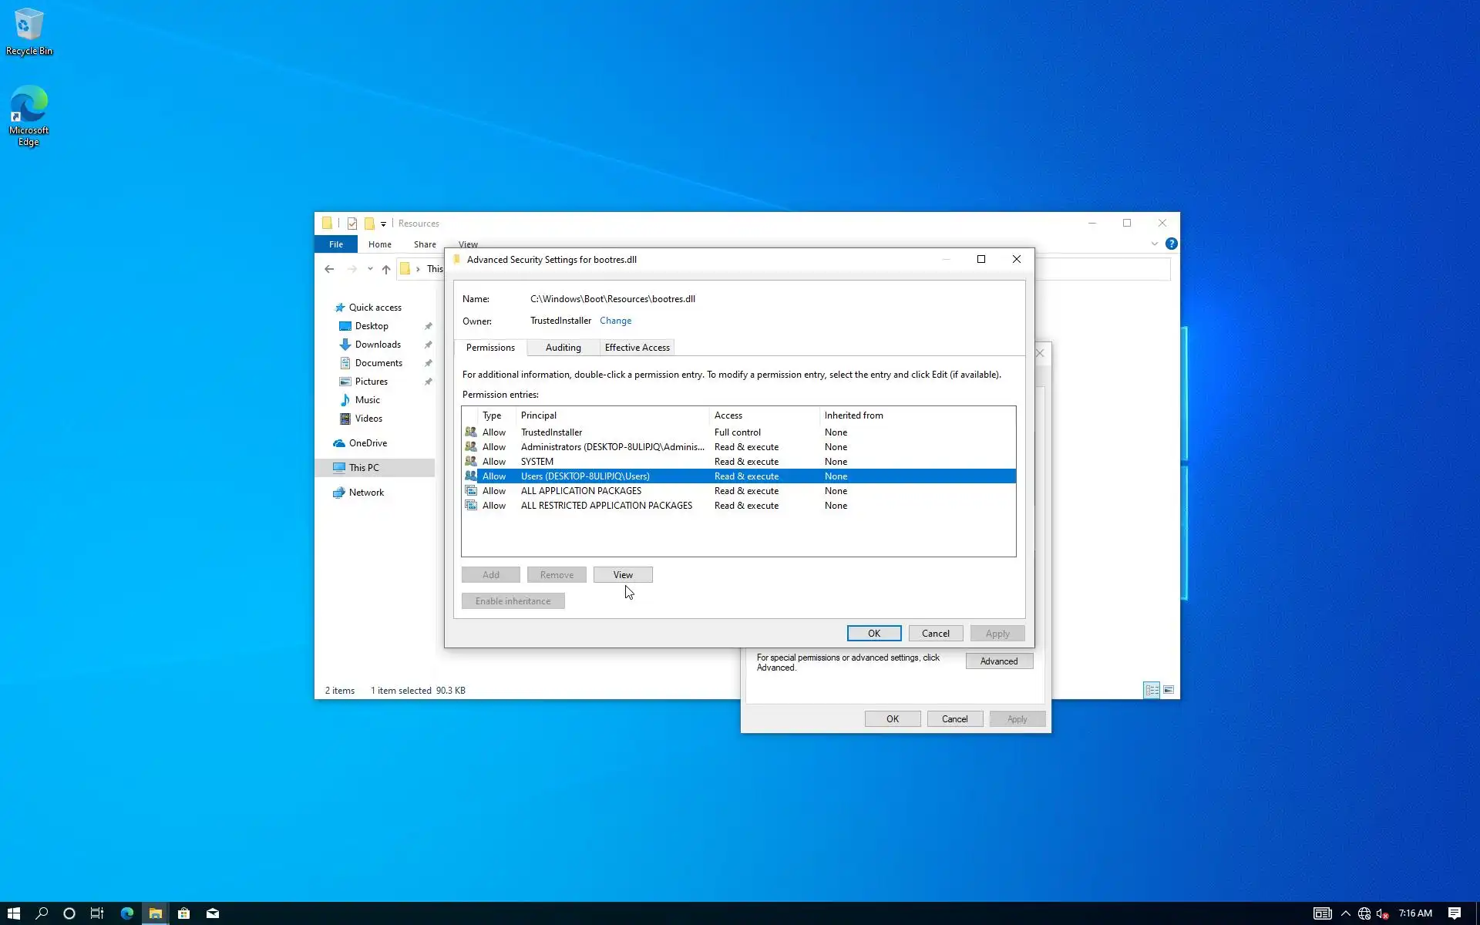The image size is (1480, 925).
Task: Open the notification center icon
Action: coord(1454,913)
